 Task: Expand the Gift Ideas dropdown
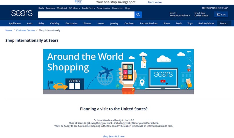click(x=74, y=8)
